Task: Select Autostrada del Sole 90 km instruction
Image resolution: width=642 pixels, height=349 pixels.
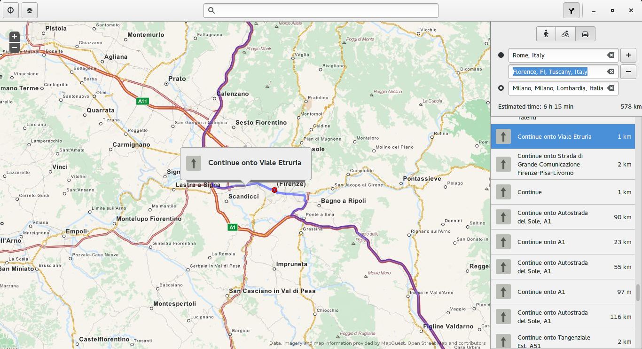Action: tap(563, 217)
